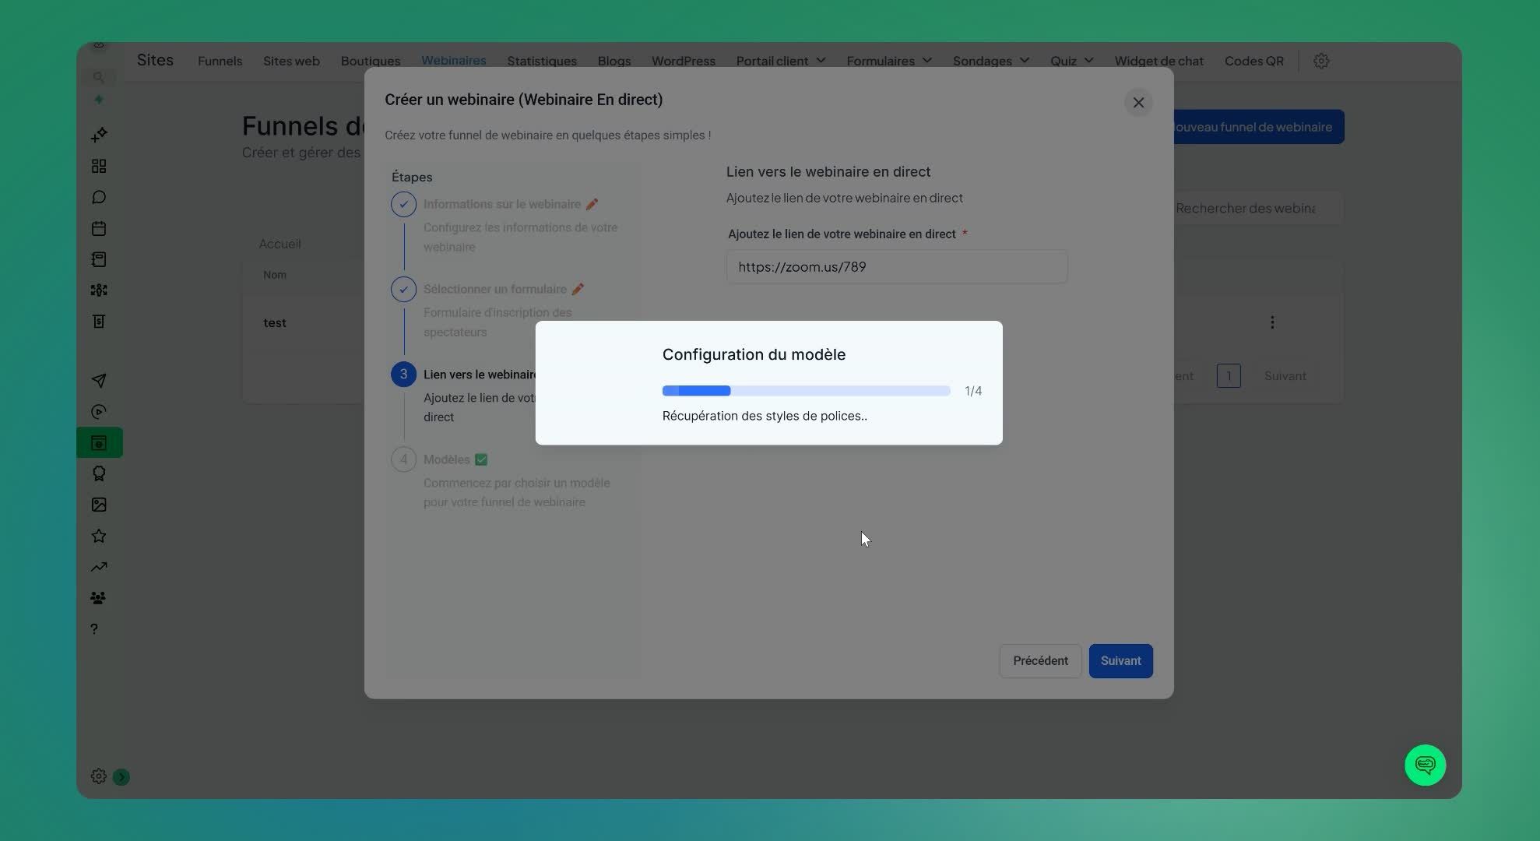Image resolution: width=1540 pixels, height=841 pixels.
Task: Edit webinar information via pencil icon
Action: [x=592, y=204]
